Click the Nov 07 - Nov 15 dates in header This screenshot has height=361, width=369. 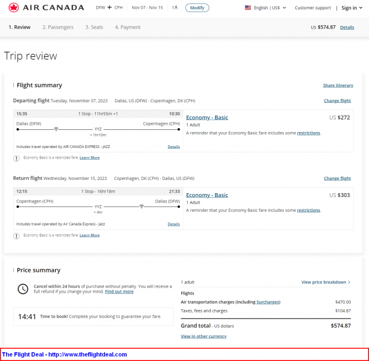click(x=147, y=8)
